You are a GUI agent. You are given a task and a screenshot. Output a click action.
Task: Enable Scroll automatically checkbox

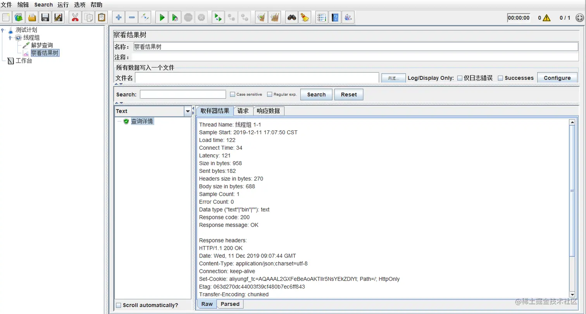119,305
